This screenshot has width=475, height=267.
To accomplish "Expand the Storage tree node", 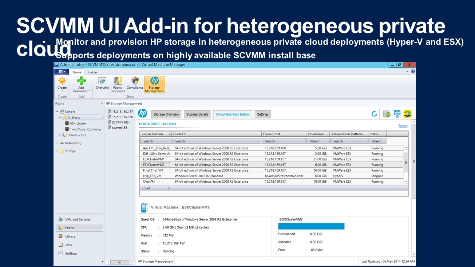I will point(57,151).
